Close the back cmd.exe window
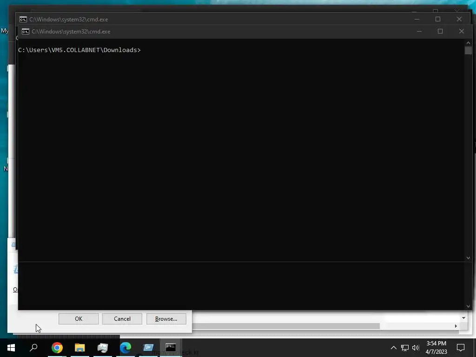Viewport: 476px width, 357px height. pyautogui.click(x=459, y=19)
